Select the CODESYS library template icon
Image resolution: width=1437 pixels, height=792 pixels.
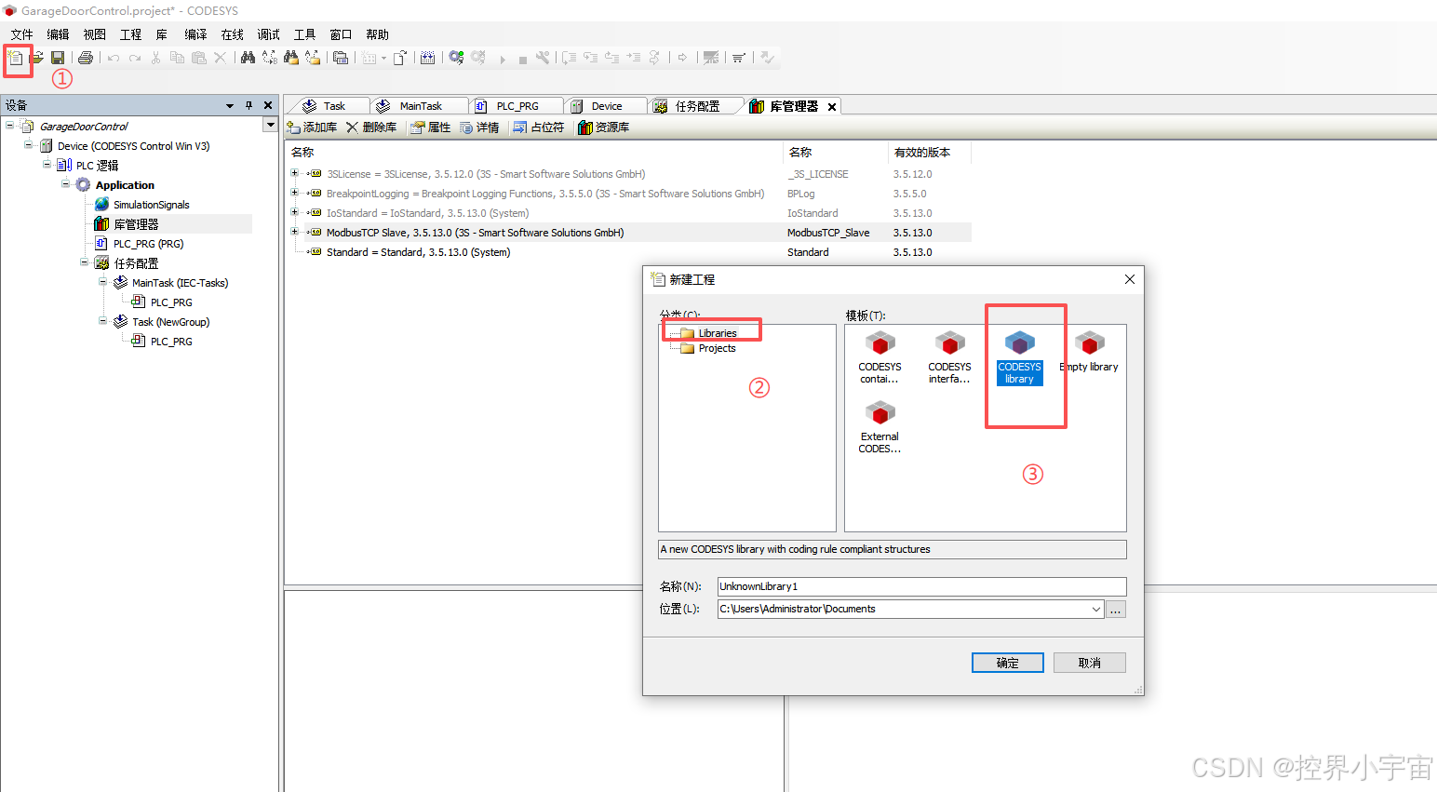click(1020, 358)
